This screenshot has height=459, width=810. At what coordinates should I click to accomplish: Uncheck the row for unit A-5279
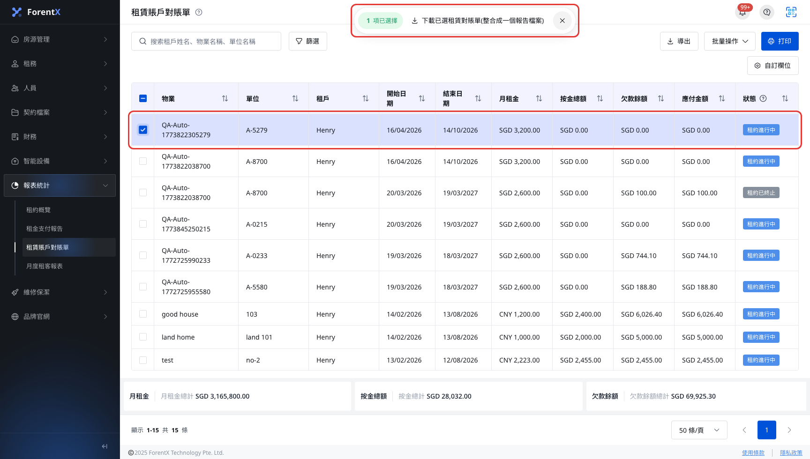[x=143, y=130]
